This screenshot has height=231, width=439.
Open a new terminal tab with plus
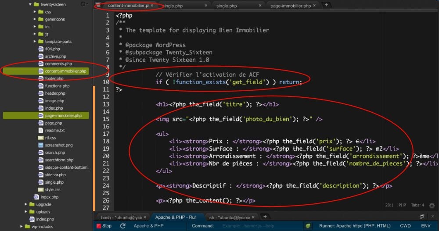click(x=264, y=217)
